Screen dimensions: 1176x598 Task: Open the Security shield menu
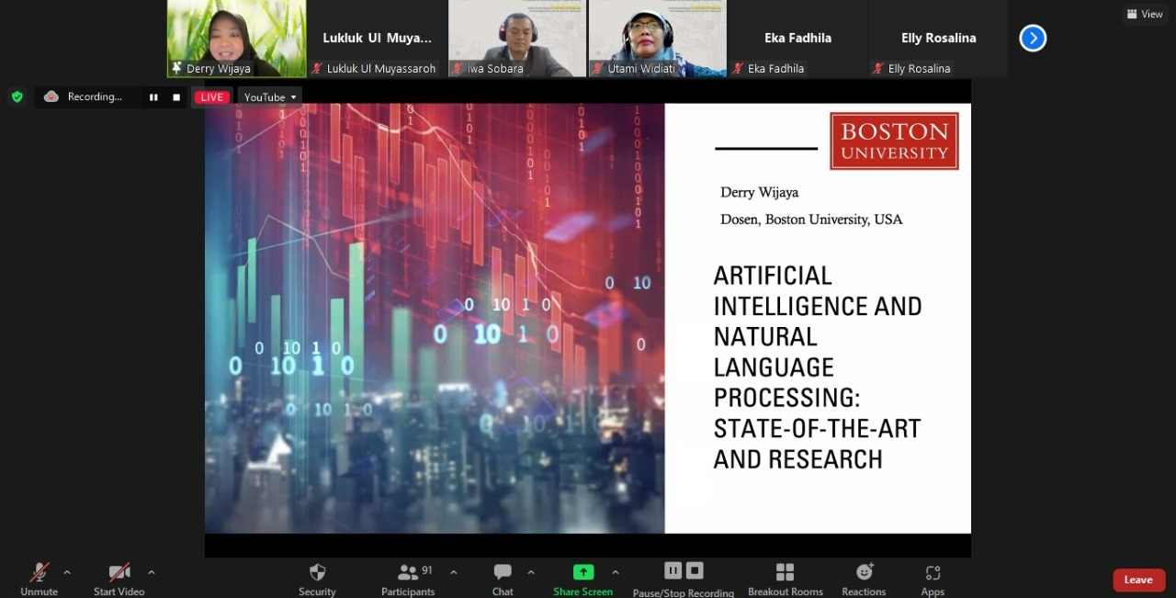pos(317,580)
